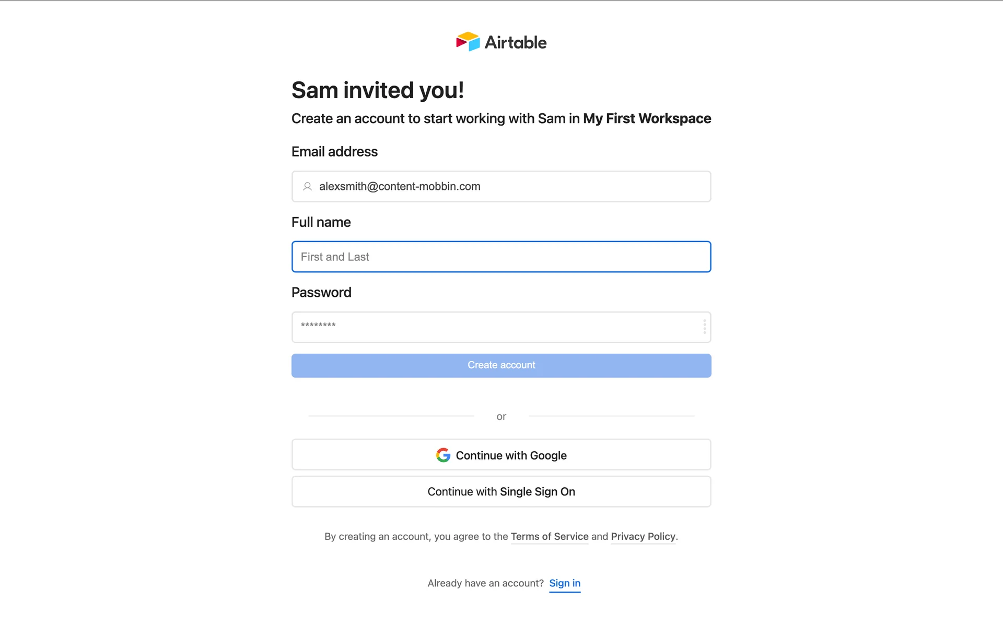This screenshot has height=626, width=1003.
Task: Click the bold My First Workspace text
Action: (647, 119)
